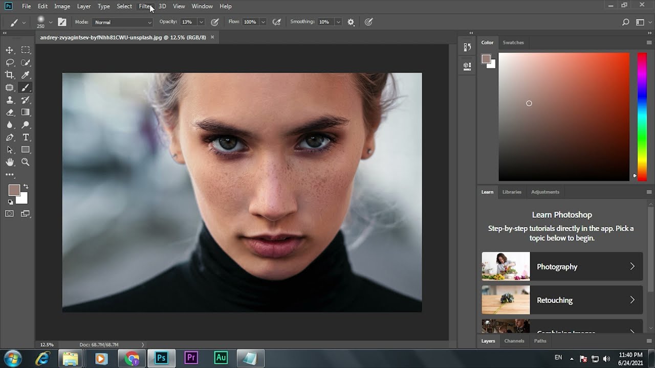The width and height of the screenshot is (655, 368).
Task: Click the foreground color swatch in toolbar
Action: click(x=14, y=190)
